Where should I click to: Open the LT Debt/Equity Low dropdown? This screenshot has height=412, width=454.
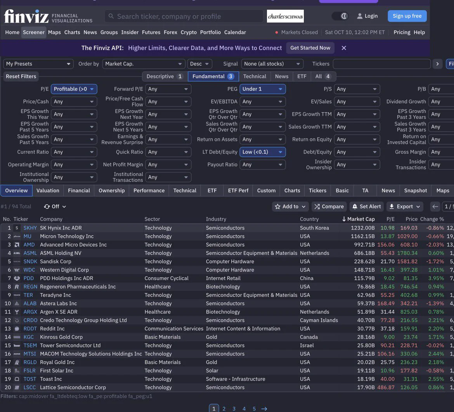tap(263, 152)
